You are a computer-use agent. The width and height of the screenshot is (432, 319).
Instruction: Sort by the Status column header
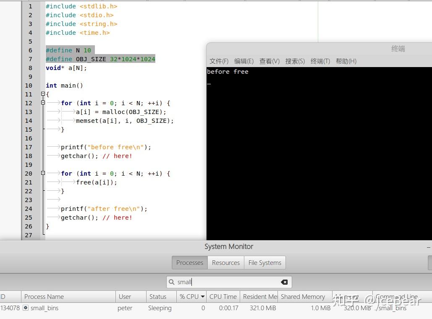pyautogui.click(x=161, y=297)
